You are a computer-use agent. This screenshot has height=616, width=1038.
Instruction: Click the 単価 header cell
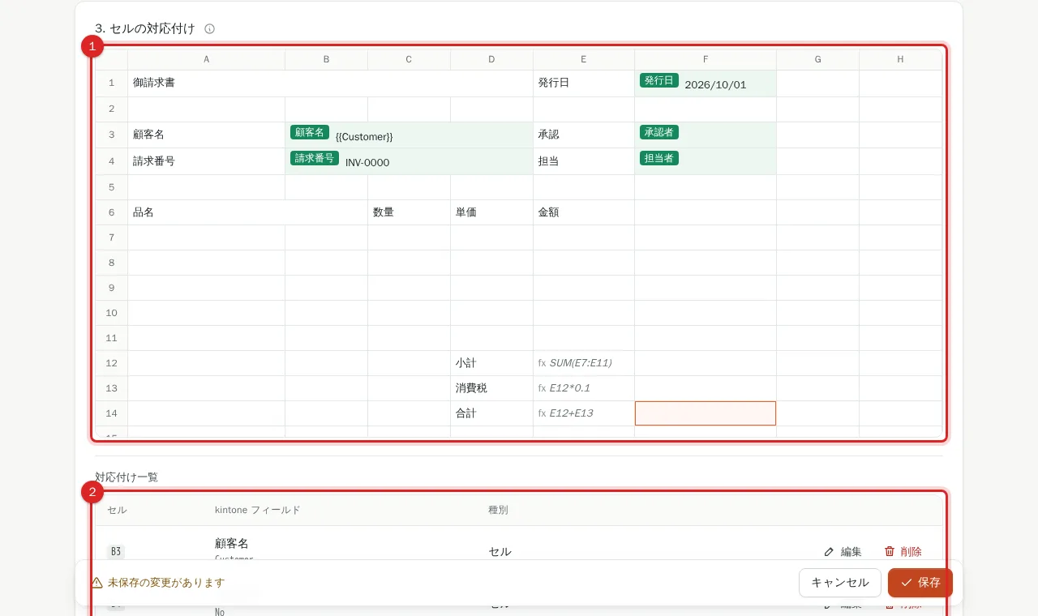coord(491,212)
